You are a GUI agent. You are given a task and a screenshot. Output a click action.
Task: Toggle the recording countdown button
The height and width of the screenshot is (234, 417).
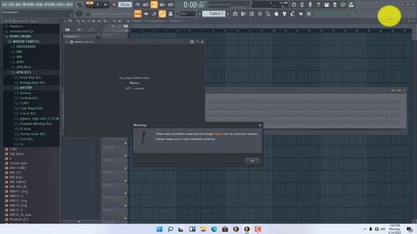point(154,5)
